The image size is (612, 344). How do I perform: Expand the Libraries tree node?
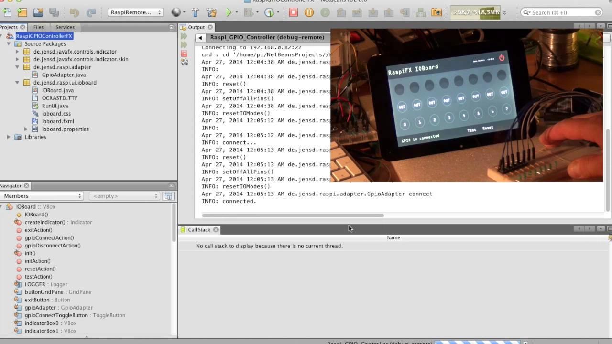[x=9, y=137]
